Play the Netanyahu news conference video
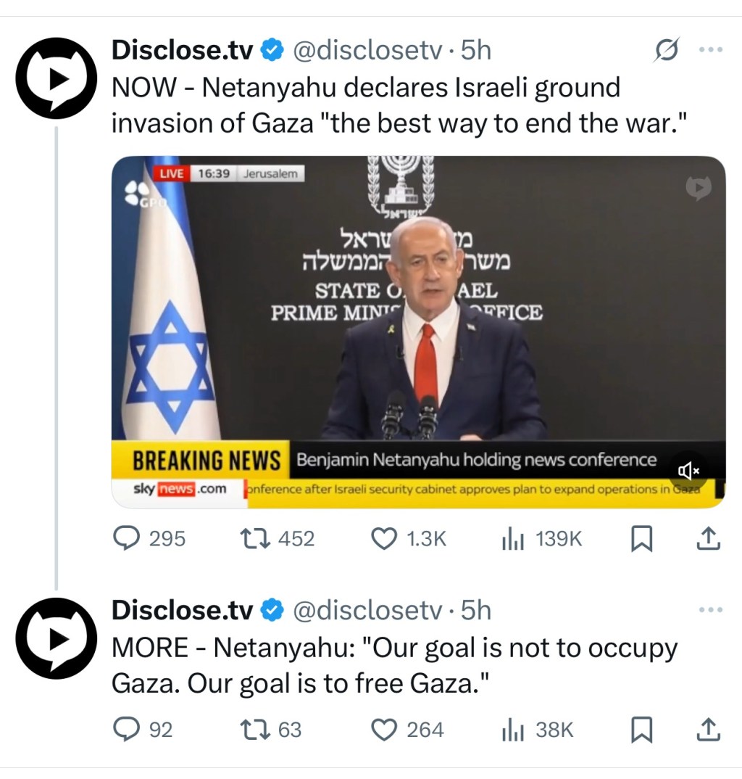The image size is (742, 779). (418, 332)
